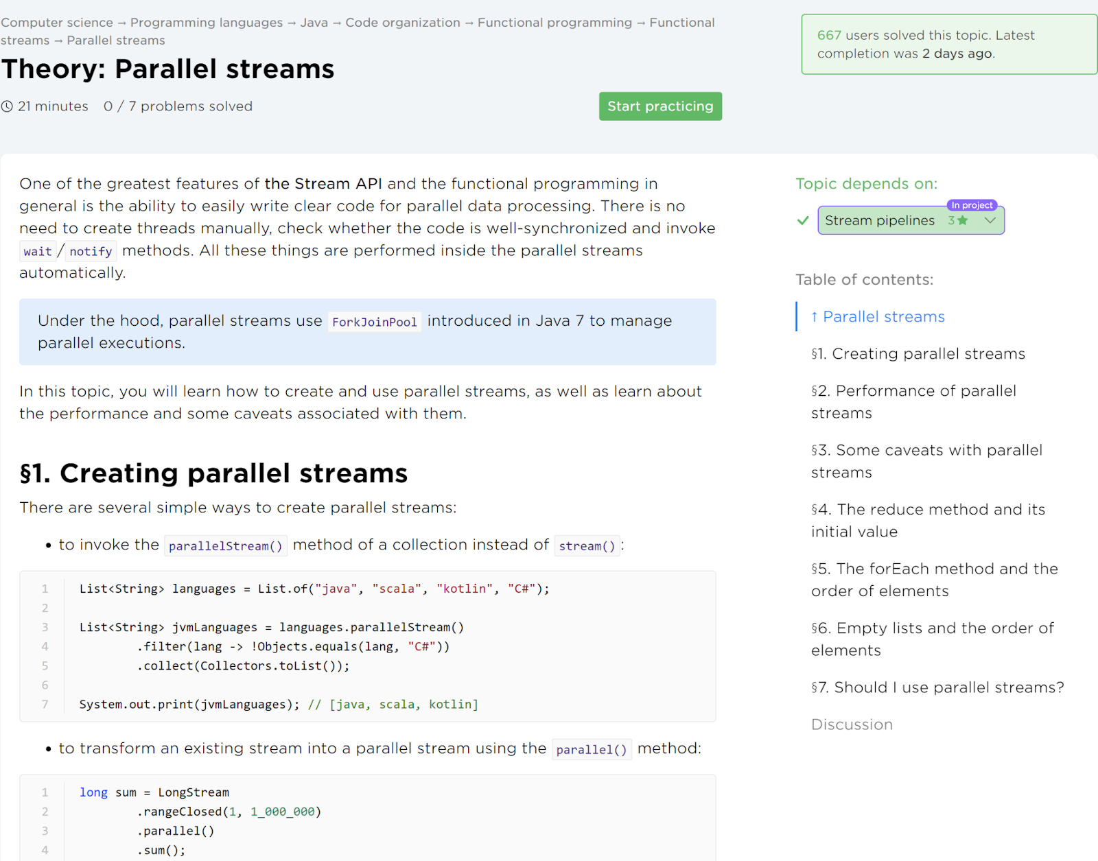Click the 'In project' badge
The image size is (1098, 861).
pyautogui.click(x=971, y=205)
